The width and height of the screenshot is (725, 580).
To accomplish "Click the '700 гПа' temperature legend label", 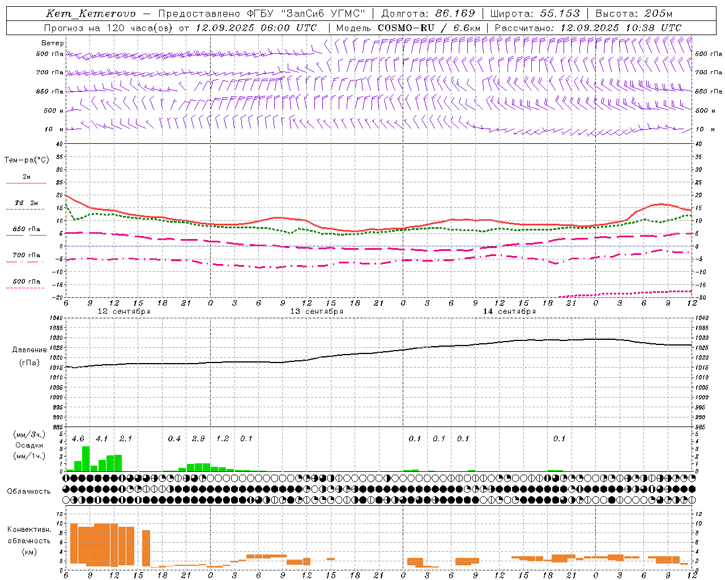I will pyautogui.click(x=27, y=255).
